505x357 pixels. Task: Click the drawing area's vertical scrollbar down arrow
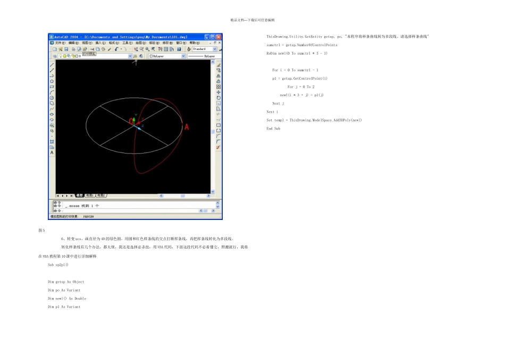213,191
